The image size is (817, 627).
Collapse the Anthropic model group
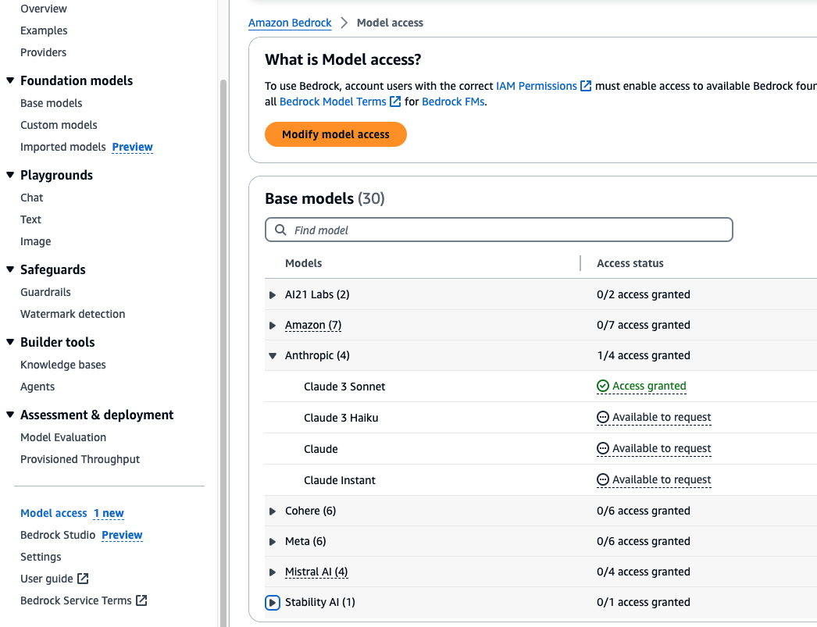pyautogui.click(x=273, y=356)
